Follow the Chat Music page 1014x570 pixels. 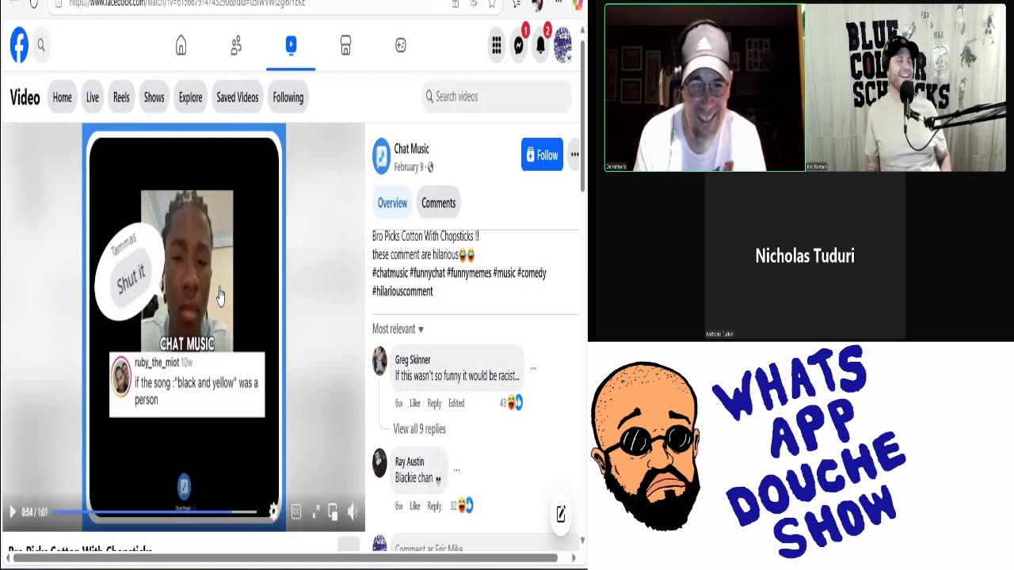tap(542, 155)
